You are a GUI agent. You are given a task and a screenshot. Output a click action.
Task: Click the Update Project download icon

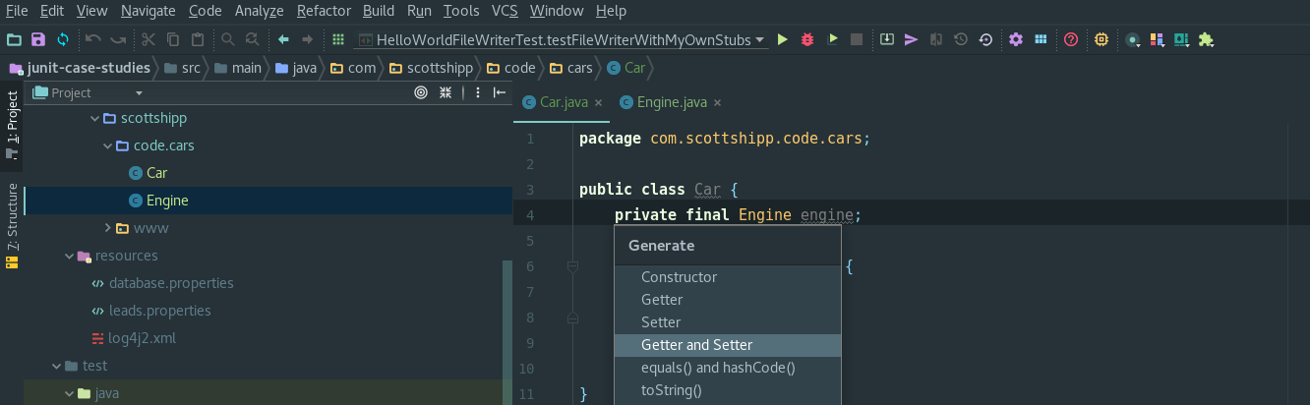(x=887, y=39)
